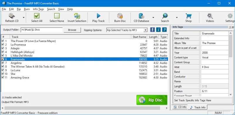
Task: Click the Facebook icon
Action: 152,30
